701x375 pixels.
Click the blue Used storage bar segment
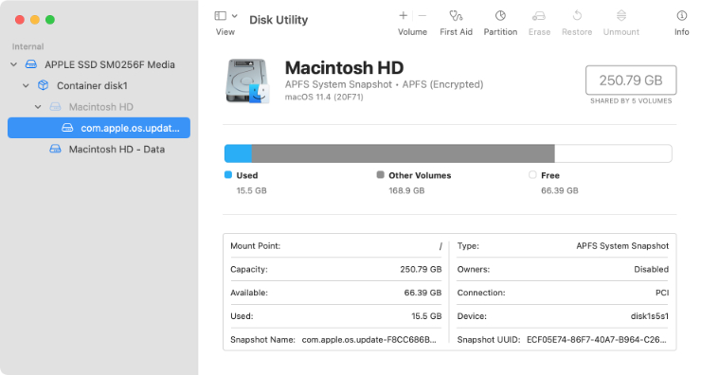pos(239,153)
